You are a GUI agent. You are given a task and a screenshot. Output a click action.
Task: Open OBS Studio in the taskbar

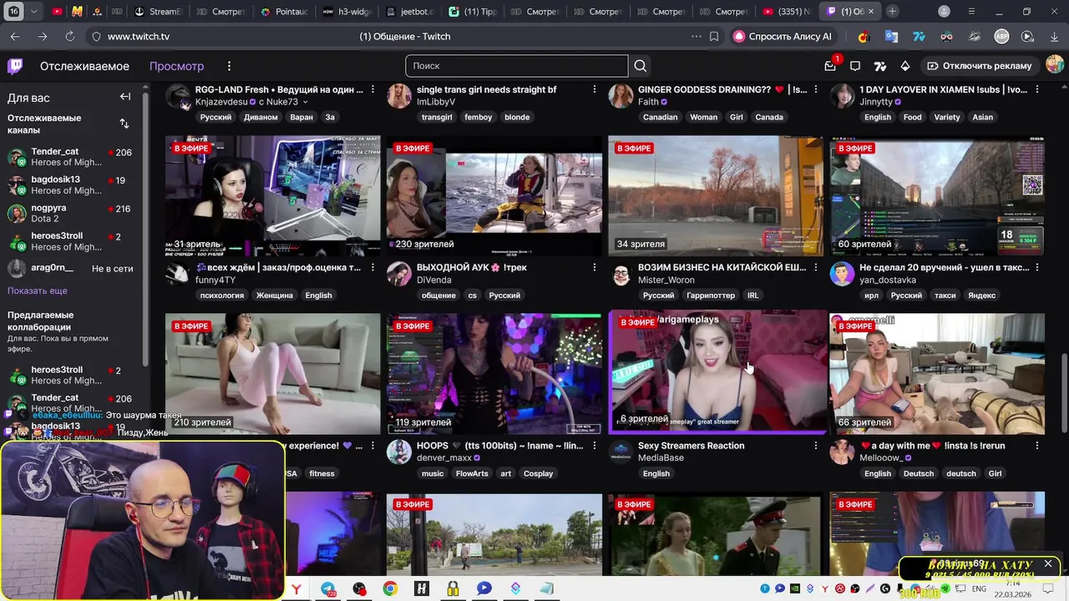click(359, 588)
